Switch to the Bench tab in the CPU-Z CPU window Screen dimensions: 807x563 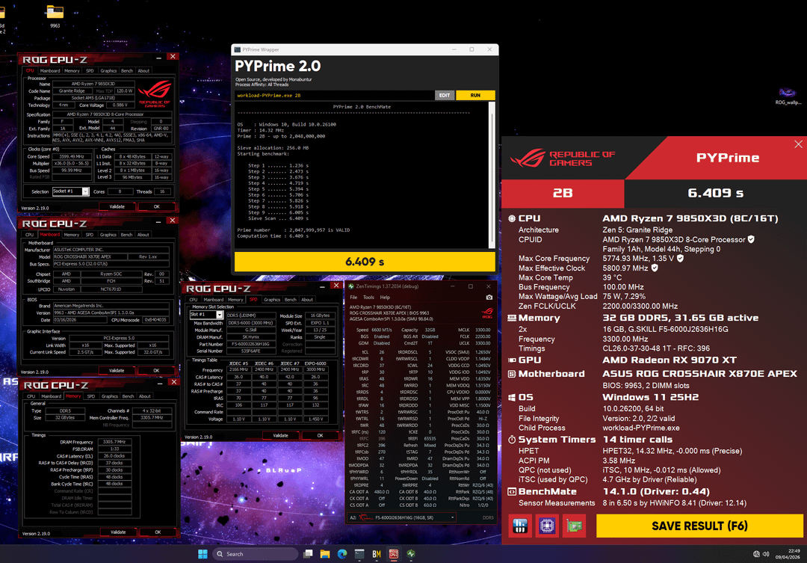(x=126, y=71)
